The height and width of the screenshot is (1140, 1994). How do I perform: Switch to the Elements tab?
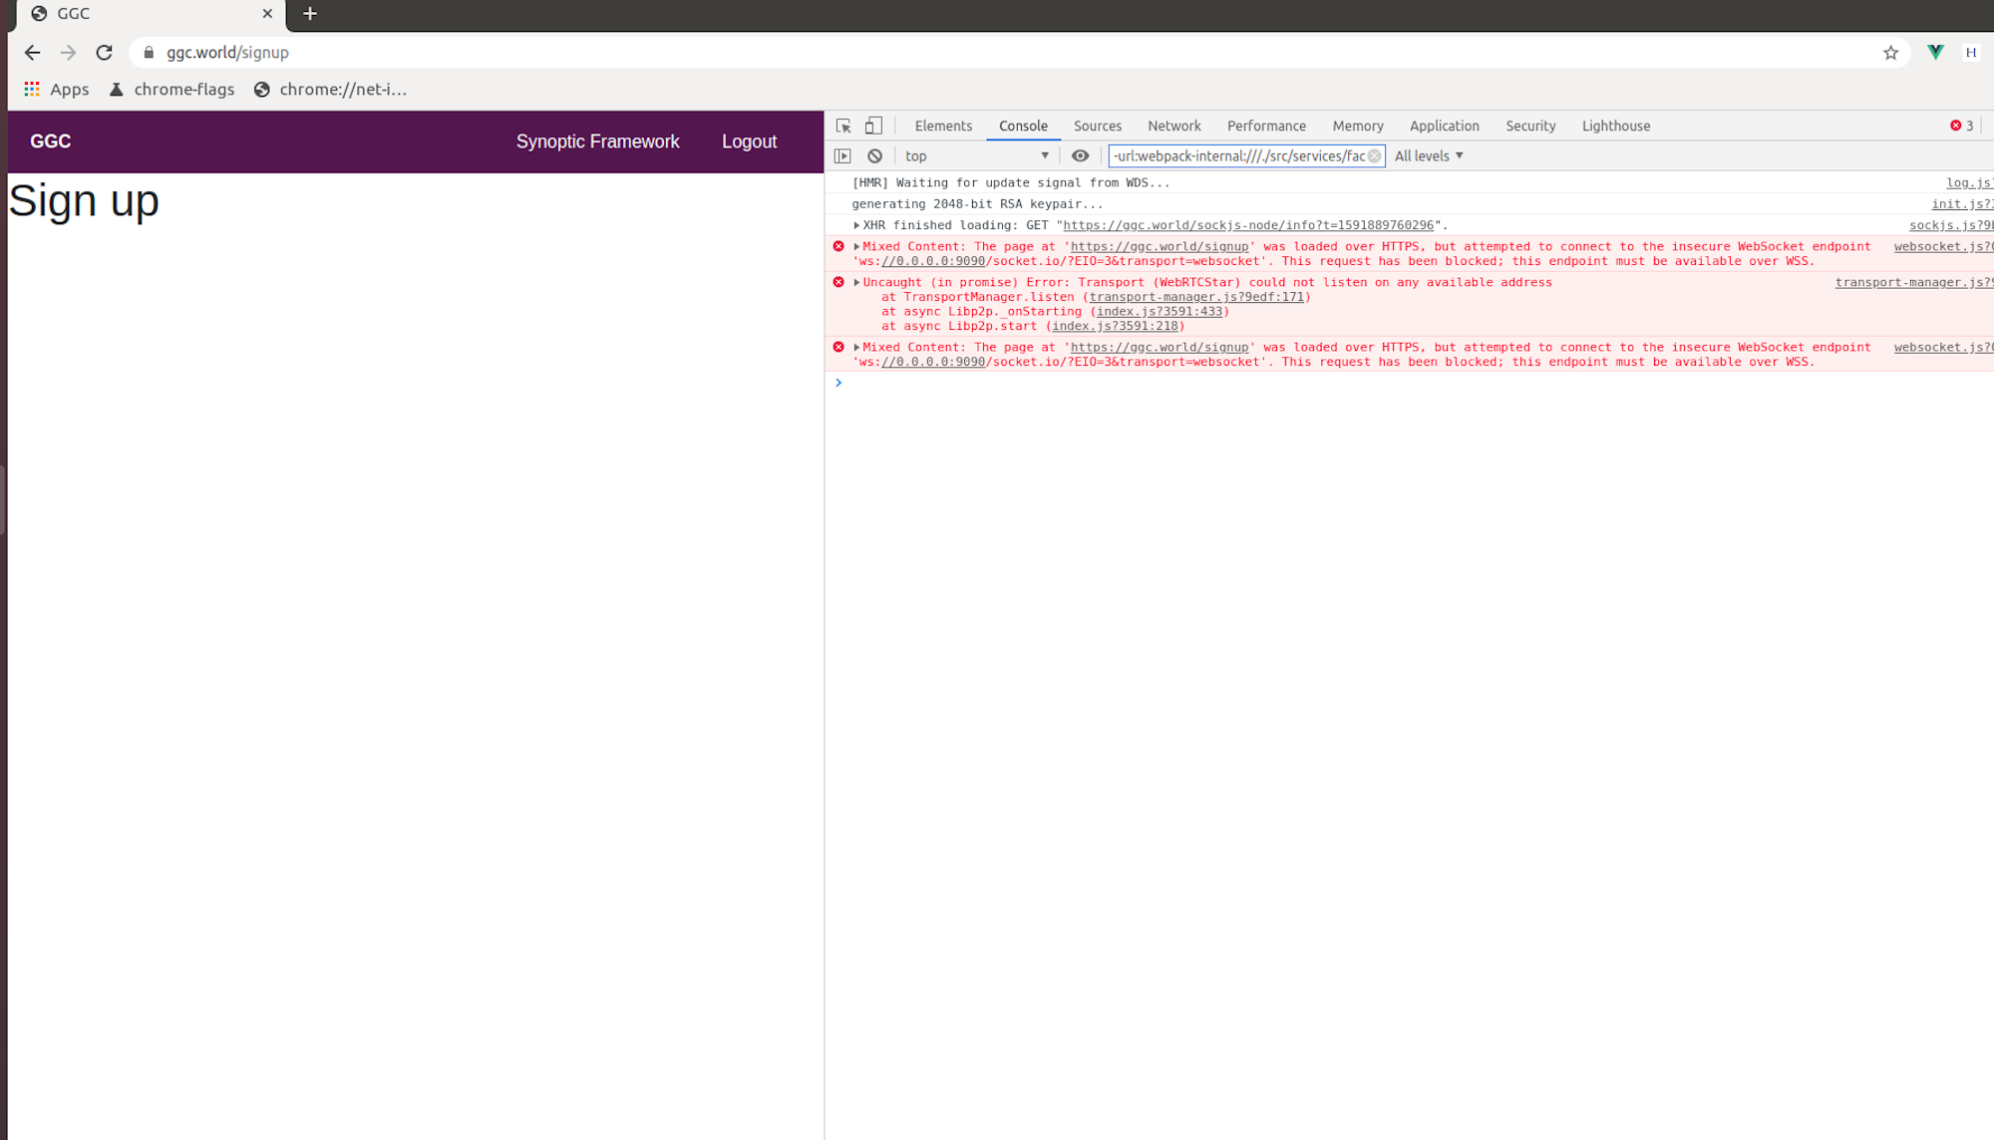tap(942, 126)
